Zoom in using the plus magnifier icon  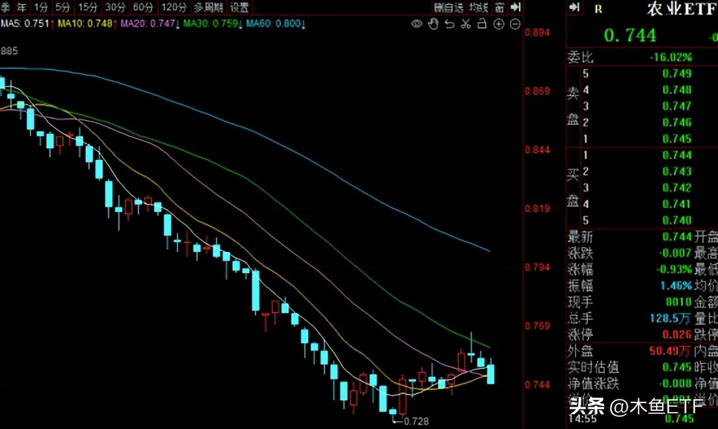point(499,24)
